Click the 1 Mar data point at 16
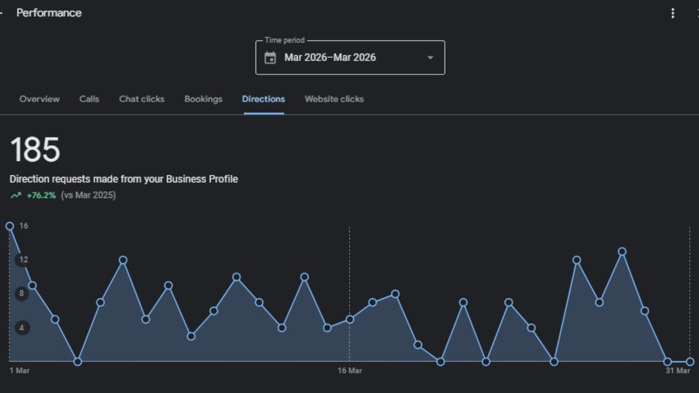 tap(9, 226)
